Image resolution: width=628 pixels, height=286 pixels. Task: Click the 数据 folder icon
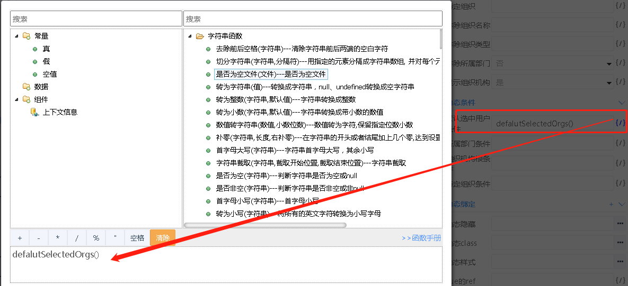tap(26, 87)
